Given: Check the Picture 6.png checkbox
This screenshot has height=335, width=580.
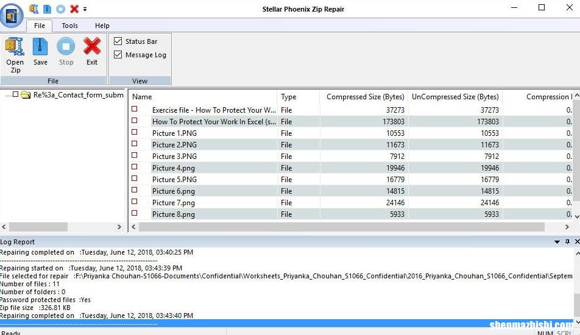Looking at the screenshot, I should pyautogui.click(x=134, y=189).
